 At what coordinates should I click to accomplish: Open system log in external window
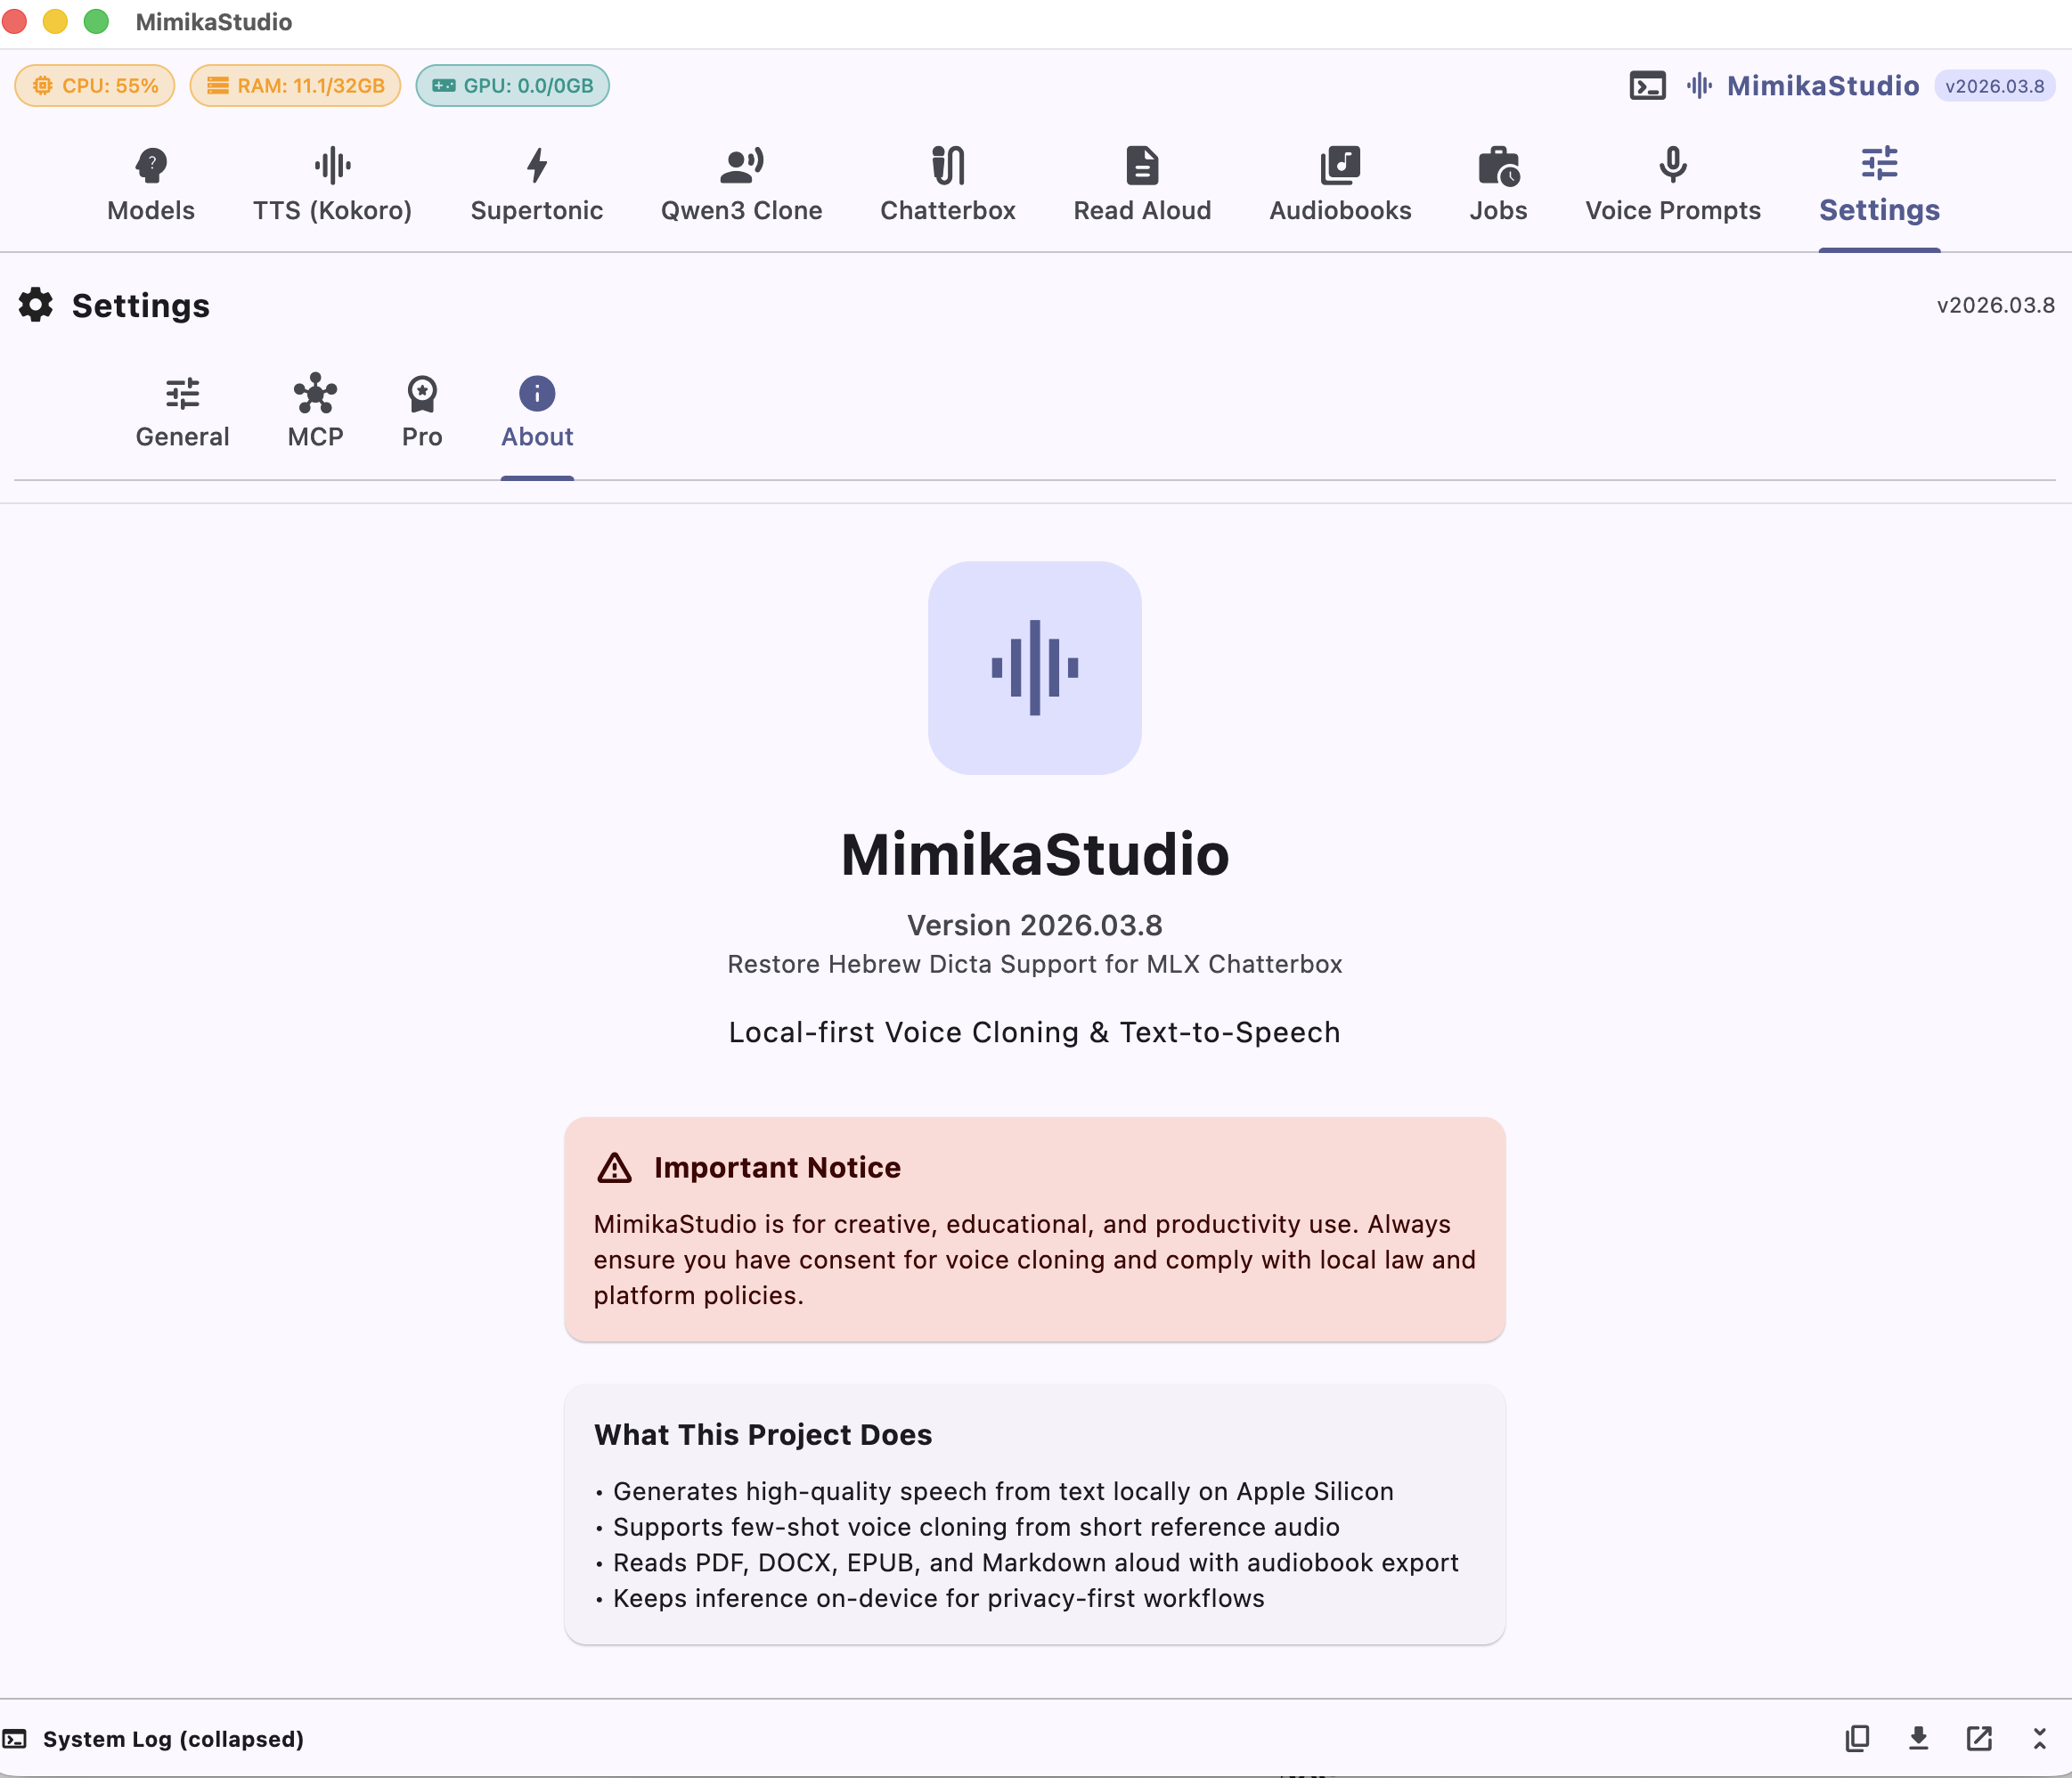pos(1979,1739)
